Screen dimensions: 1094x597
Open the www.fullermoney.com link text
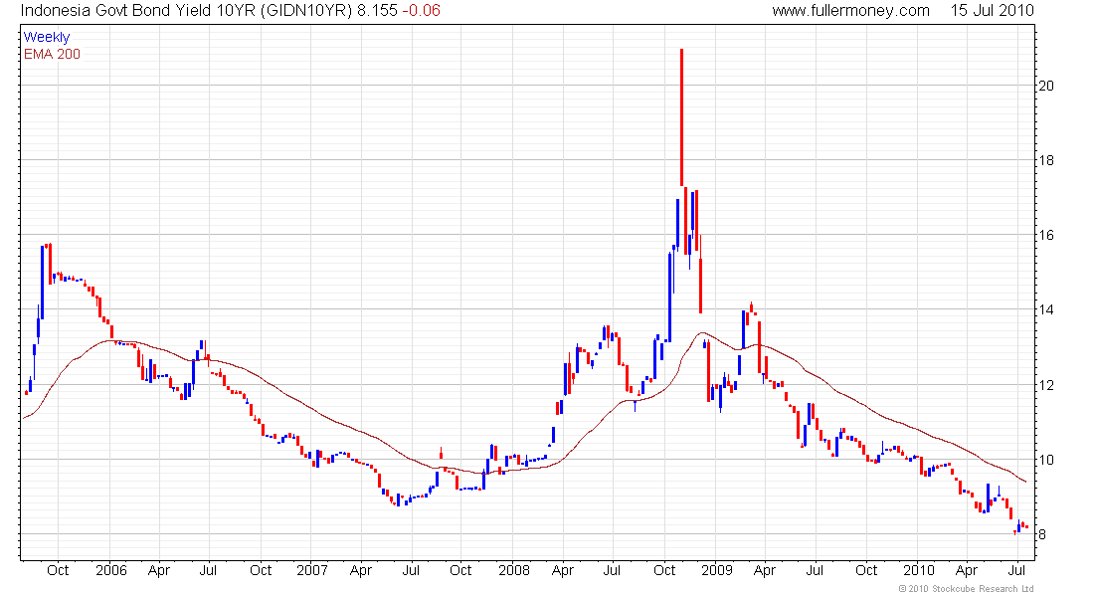pyautogui.click(x=850, y=11)
